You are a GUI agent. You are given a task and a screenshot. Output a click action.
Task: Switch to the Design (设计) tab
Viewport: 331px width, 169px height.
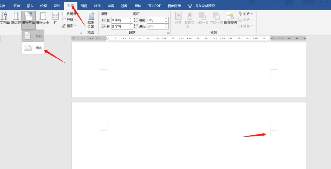click(57, 6)
